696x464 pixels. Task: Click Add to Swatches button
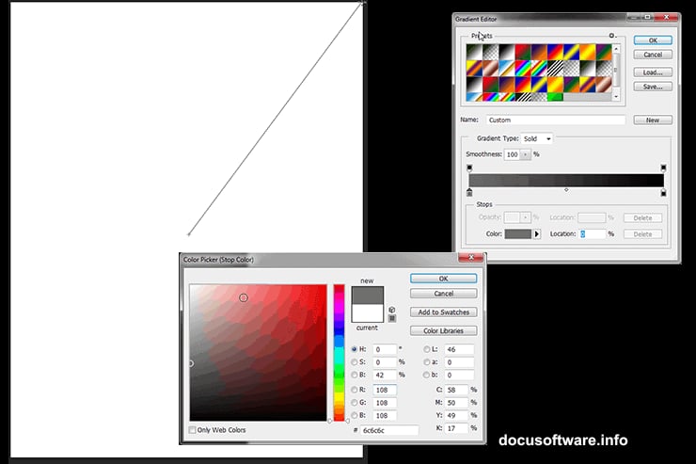click(x=443, y=312)
